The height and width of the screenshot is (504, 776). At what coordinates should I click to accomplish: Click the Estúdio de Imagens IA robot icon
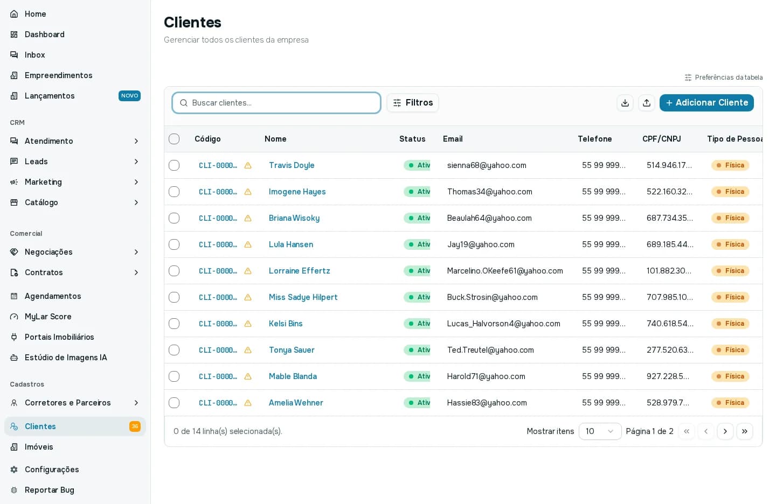(x=14, y=358)
